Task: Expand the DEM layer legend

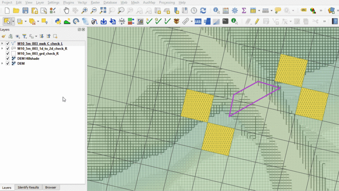Action: pos(3,64)
